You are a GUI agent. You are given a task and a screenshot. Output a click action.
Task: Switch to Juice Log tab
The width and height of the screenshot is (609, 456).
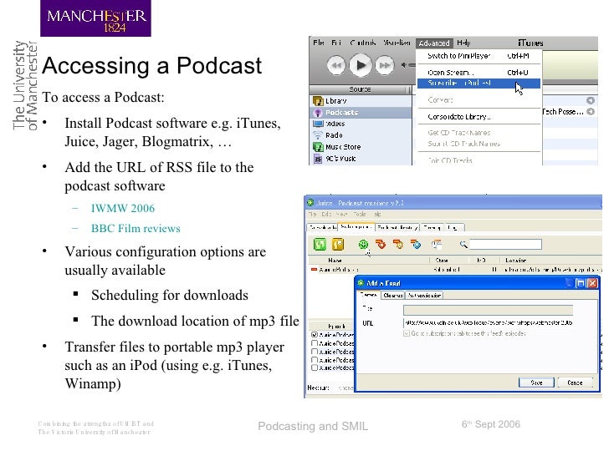click(x=453, y=228)
